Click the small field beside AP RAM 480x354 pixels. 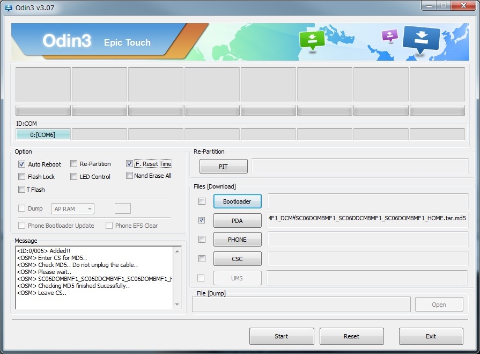123,208
